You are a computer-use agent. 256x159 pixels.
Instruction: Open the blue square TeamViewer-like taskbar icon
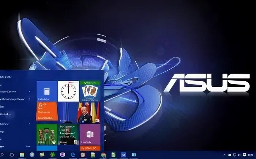tap(124, 155)
